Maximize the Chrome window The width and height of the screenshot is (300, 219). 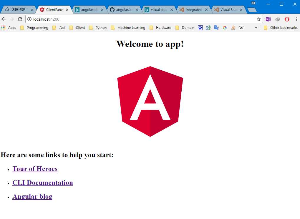[281, 4]
